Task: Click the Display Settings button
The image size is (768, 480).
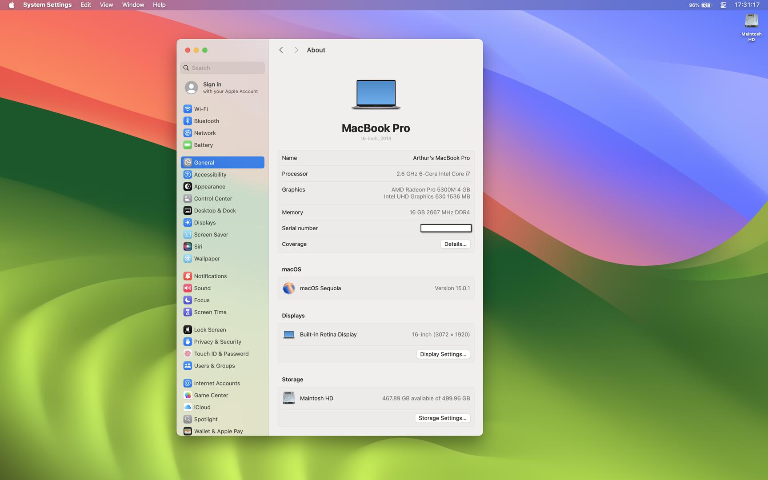Action: pos(443,354)
